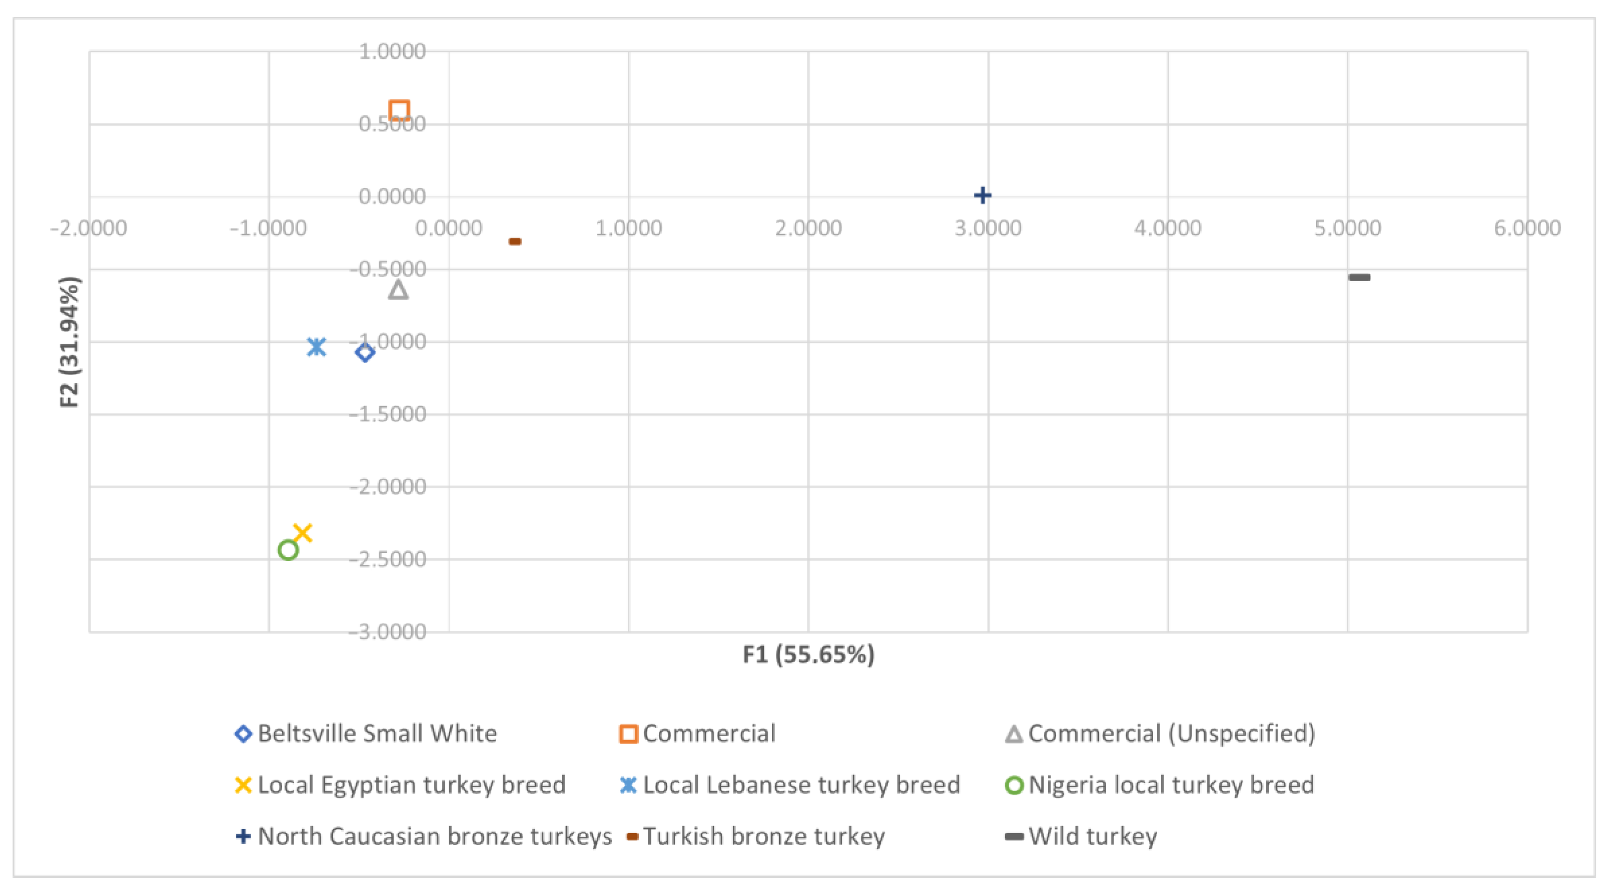Click the F1 (55.65%) axis title
The height and width of the screenshot is (889, 1612).
[x=808, y=655]
